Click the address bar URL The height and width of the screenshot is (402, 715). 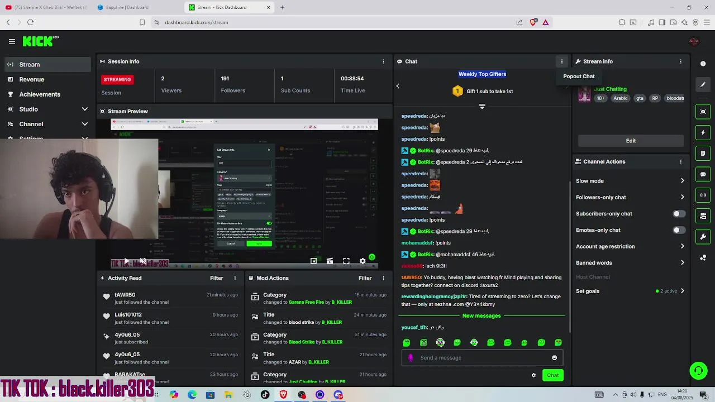(197, 22)
